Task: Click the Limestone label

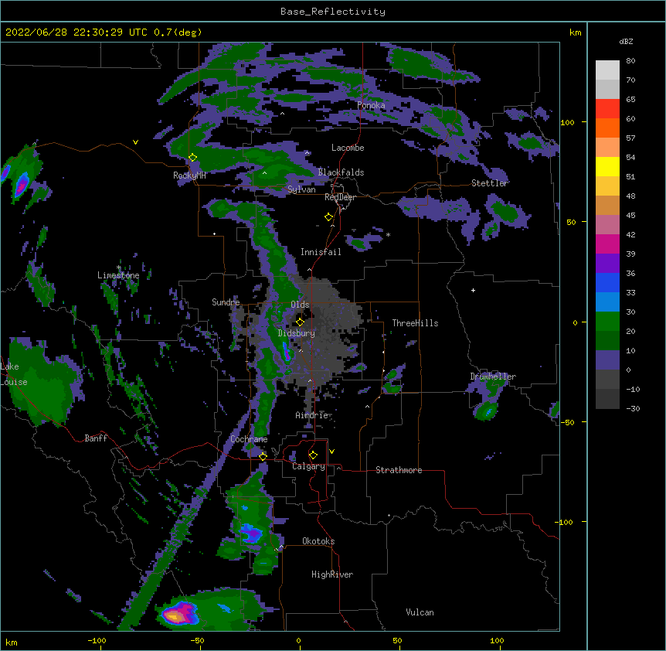Action: (x=118, y=275)
